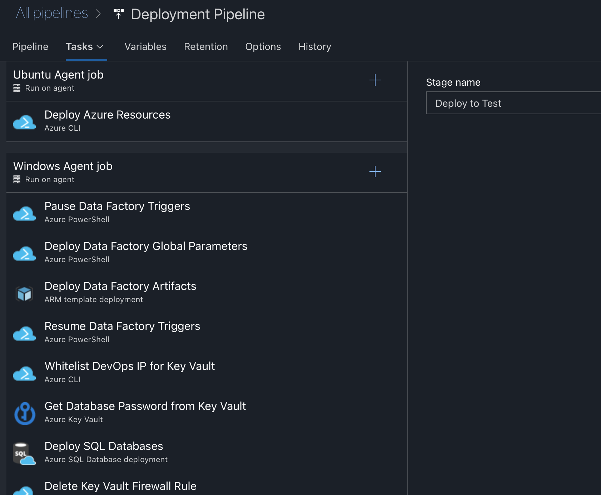Click the Deployment Pipeline title
601x495 pixels.
point(198,14)
